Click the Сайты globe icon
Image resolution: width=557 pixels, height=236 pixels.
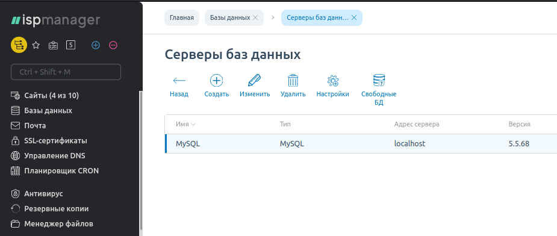coord(15,96)
